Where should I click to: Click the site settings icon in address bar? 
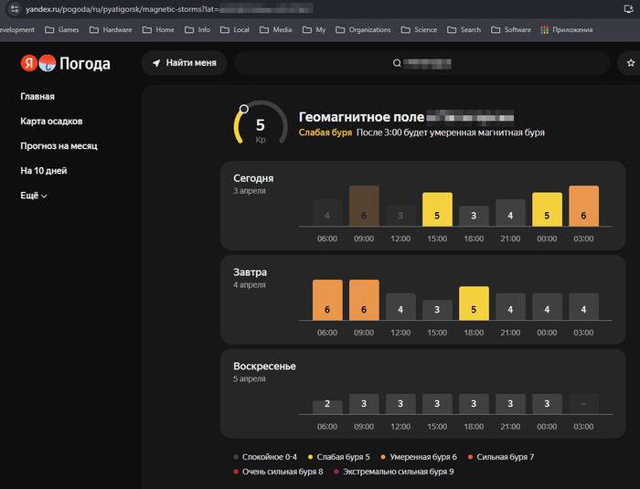pyautogui.click(x=15, y=8)
